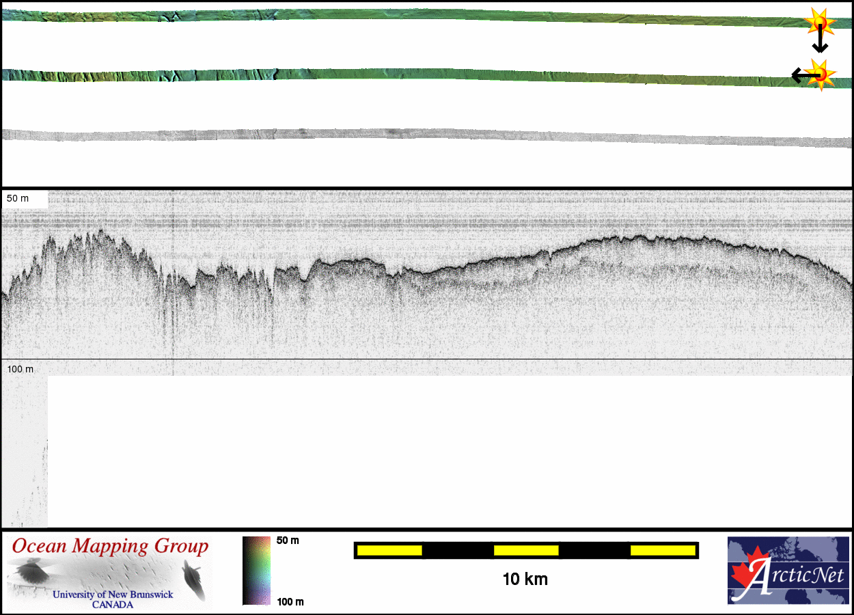Click the depth color scale swatch
854x615 pixels.
coord(256,571)
